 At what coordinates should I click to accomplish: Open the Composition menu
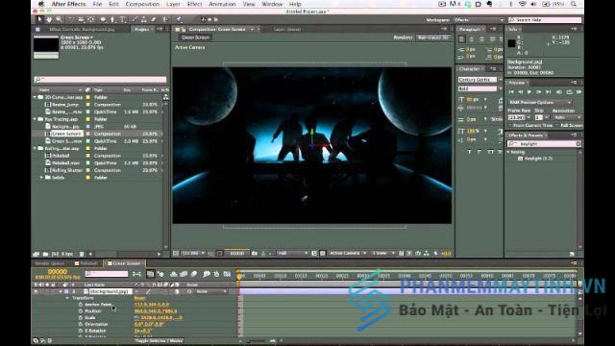(142, 4)
